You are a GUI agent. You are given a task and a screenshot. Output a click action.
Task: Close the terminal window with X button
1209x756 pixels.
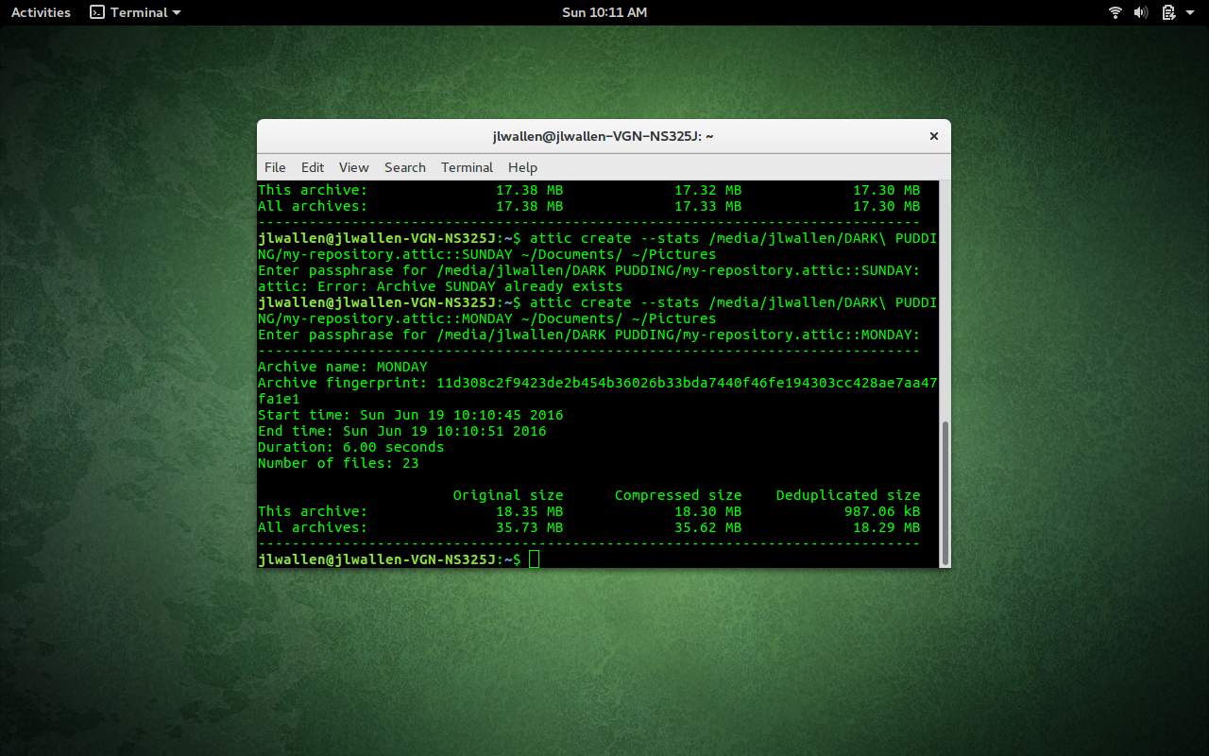click(x=933, y=136)
